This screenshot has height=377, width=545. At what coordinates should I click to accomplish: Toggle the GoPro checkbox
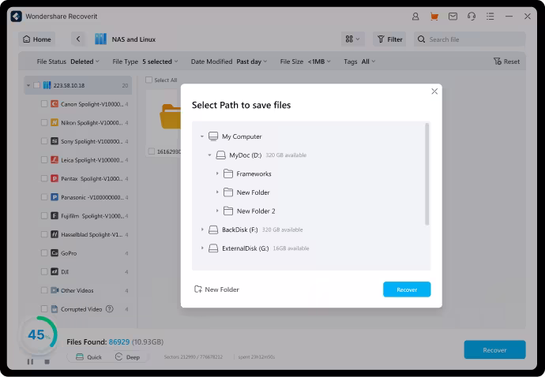click(x=44, y=253)
